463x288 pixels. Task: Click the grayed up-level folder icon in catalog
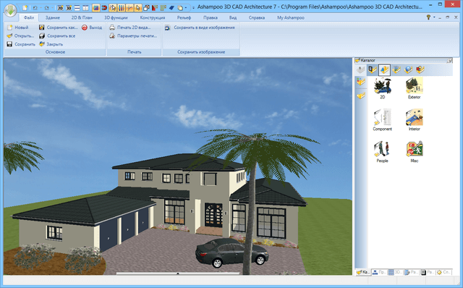pos(360,70)
